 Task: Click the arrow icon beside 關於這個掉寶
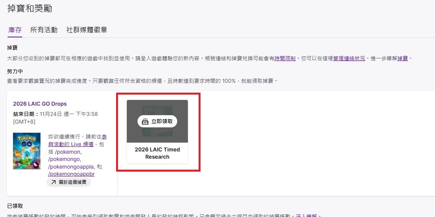pos(53,182)
